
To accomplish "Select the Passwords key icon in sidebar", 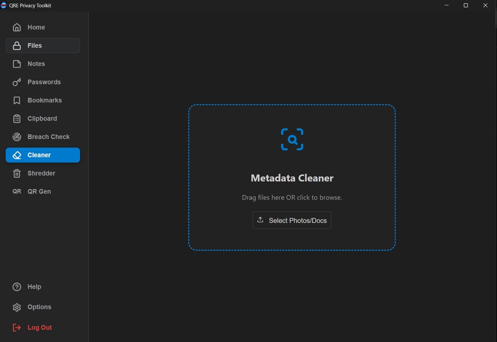I will 16,82.
